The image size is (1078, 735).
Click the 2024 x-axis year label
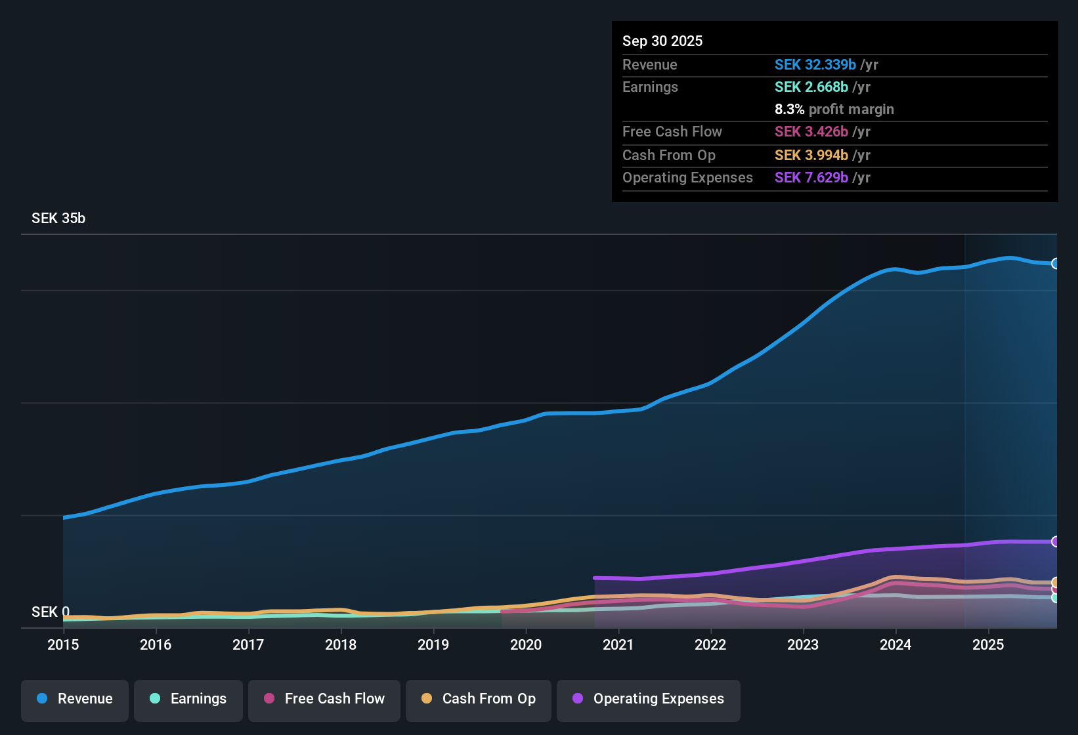[x=895, y=644]
